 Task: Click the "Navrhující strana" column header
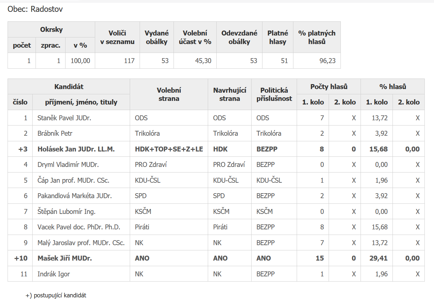pyautogui.click(x=230, y=94)
